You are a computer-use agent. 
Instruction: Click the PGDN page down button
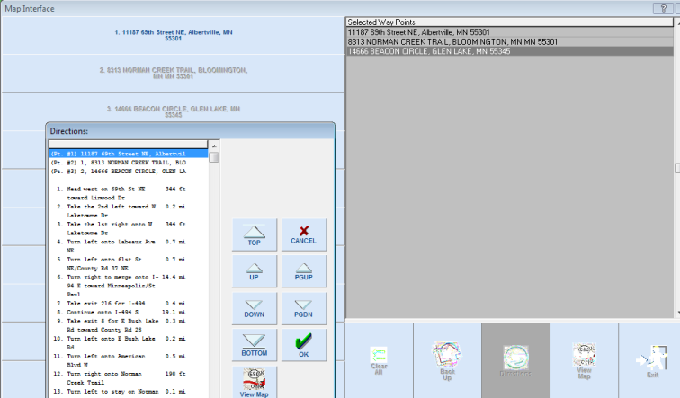click(x=304, y=308)
